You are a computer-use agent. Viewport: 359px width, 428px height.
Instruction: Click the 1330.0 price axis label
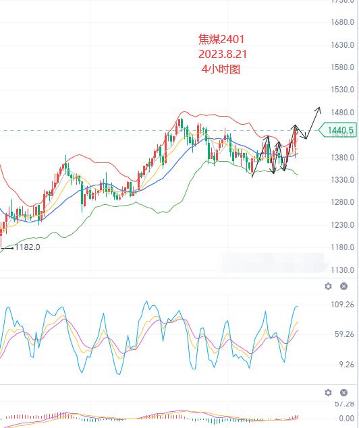(x=342, y=180)
